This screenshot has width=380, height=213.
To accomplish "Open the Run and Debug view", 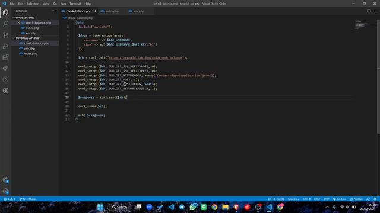I will coord(5,46).
